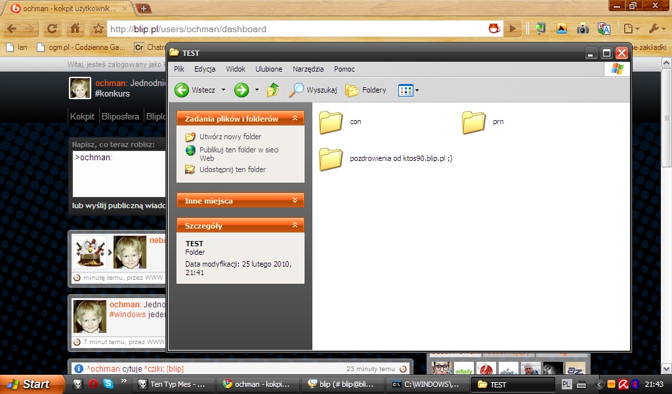Go up one folder level

[x=273, y=90]
